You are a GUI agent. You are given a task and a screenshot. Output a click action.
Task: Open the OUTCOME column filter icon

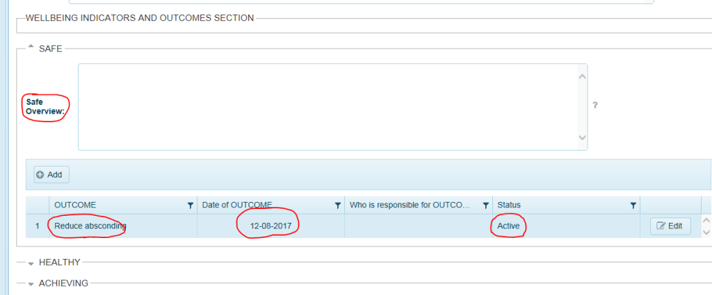[x=190, y=205]
